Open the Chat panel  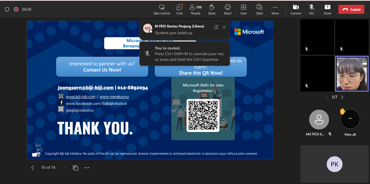[x=179, y=9]
